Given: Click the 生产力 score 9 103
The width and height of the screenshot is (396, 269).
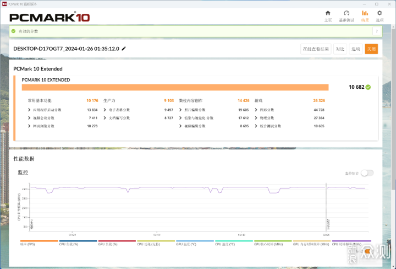Looking at the screenshot, I should click(169, 100).
